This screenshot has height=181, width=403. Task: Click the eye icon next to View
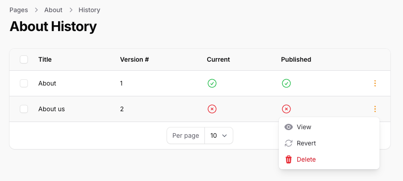289,127
